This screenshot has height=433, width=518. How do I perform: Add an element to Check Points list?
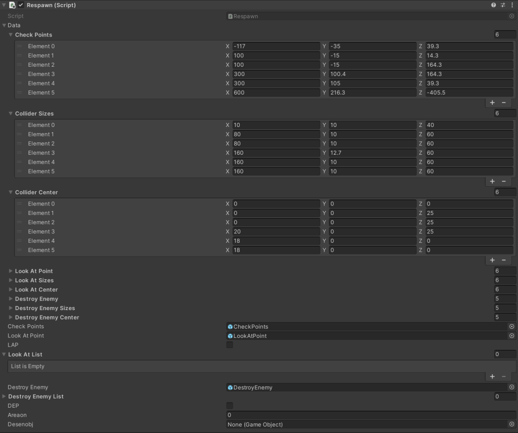click(x=492, y=103)
